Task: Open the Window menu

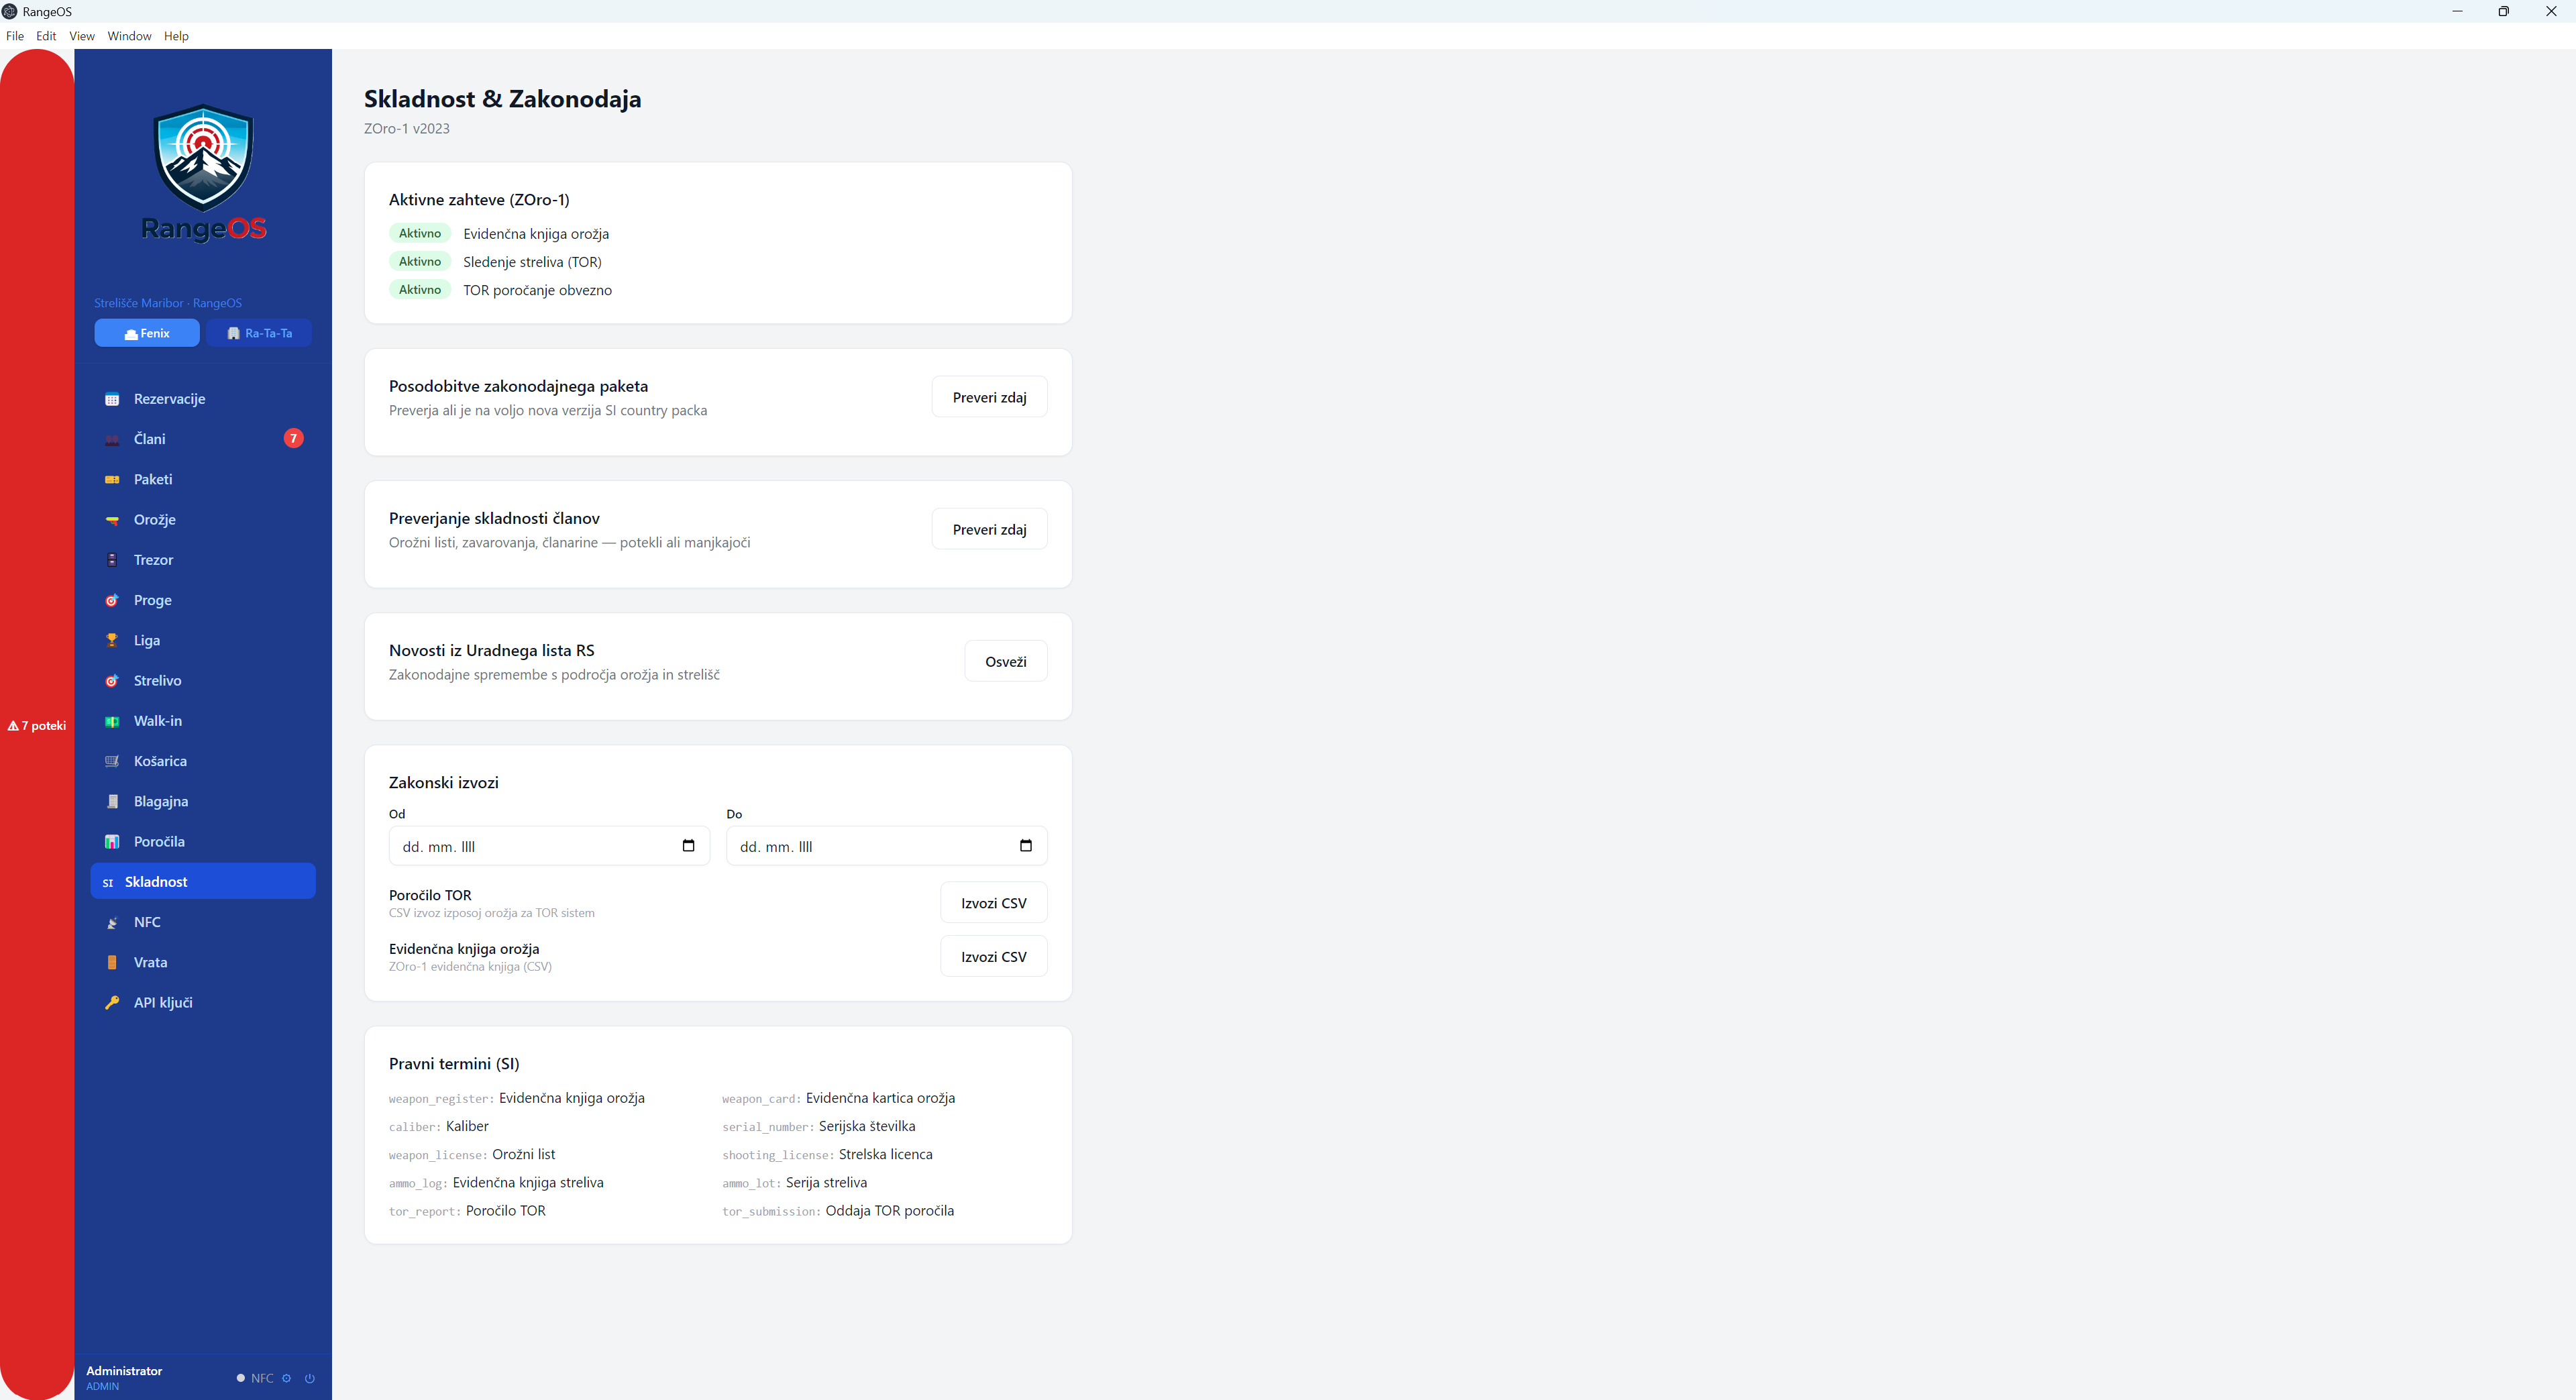Action: [129, 36]
